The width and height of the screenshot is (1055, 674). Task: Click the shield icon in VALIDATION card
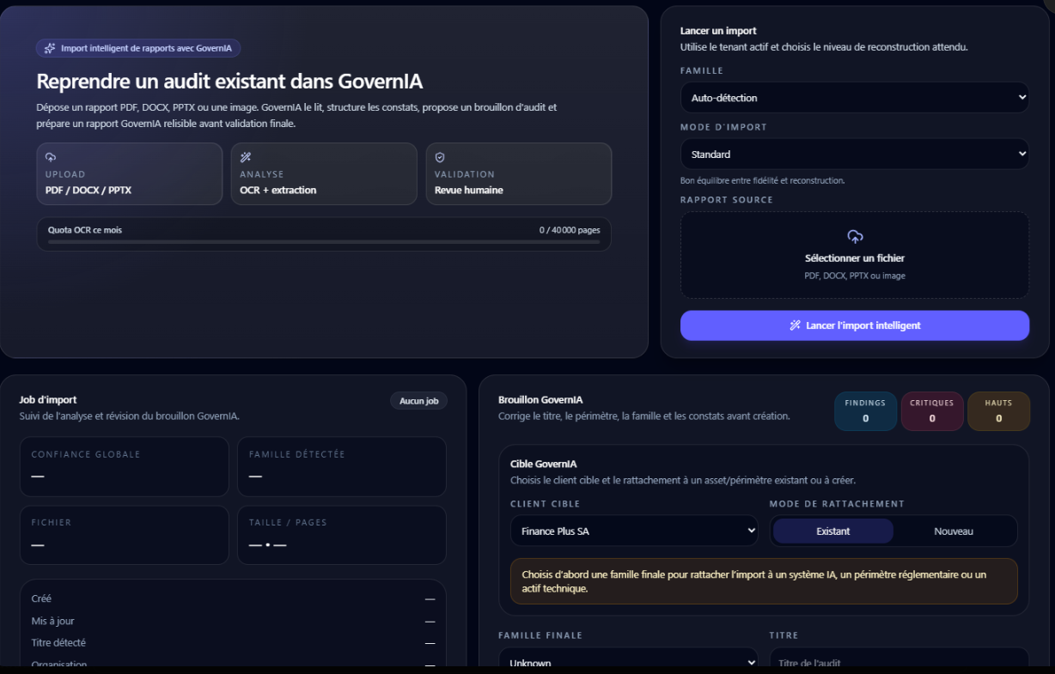pyautogui.click(x=440, y=157)
